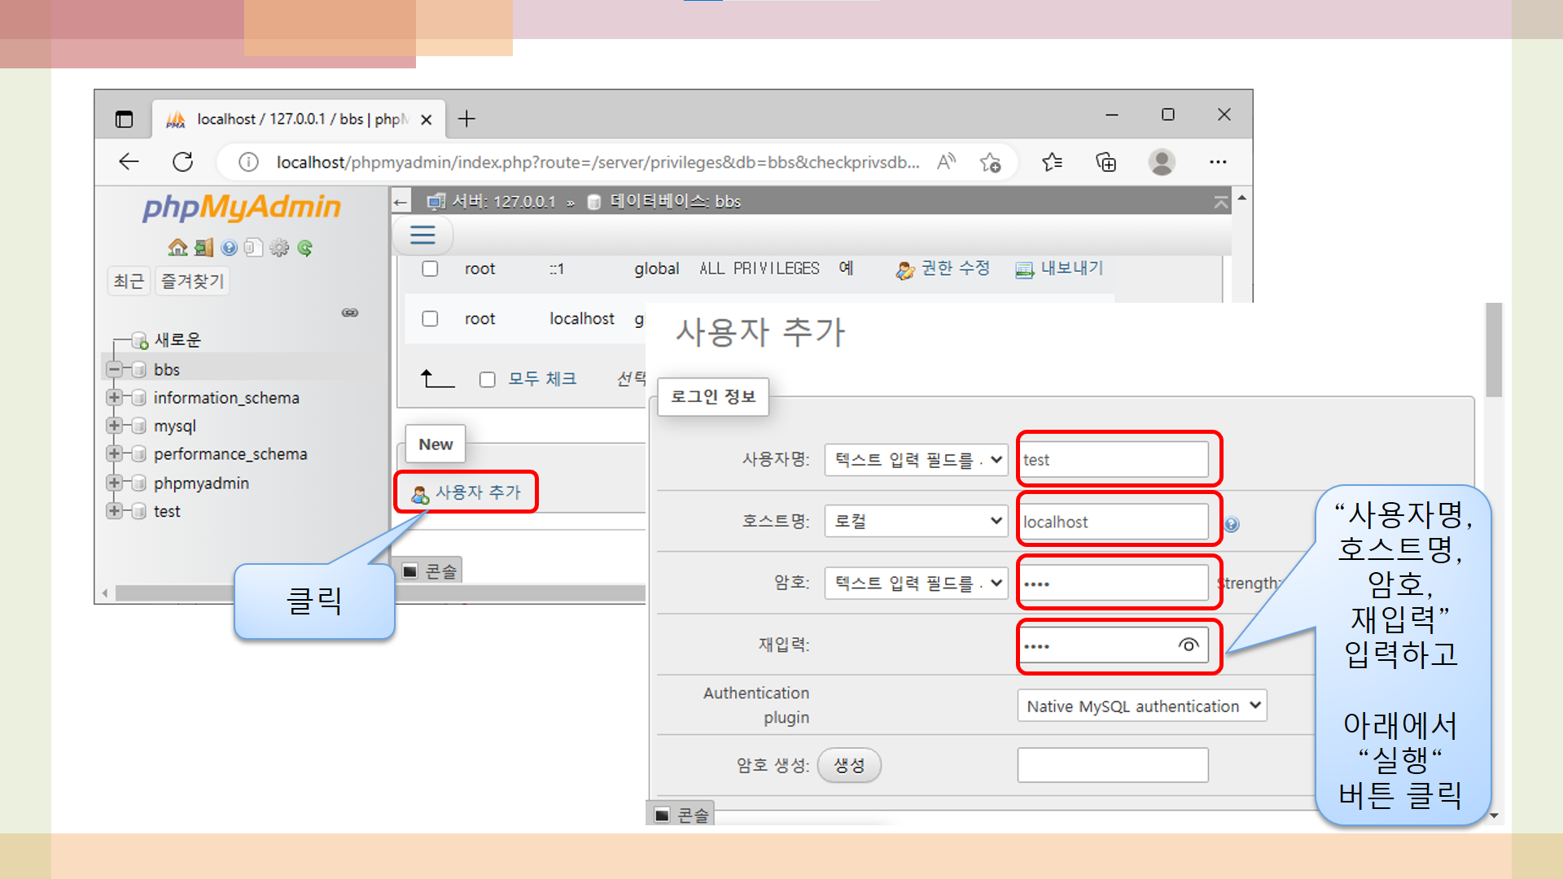Click the 생성 password generate button
Image resolution: width=1563 pixels, height=879 pixels.
848,765
